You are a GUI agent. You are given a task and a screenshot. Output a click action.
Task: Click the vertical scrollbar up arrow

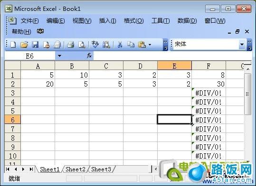pyautogui.click(x=248, y=69)
